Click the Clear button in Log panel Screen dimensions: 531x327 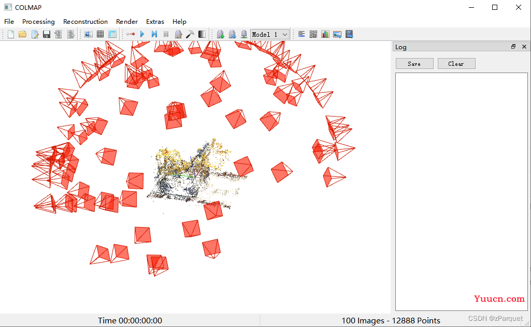tap(456, 64)
